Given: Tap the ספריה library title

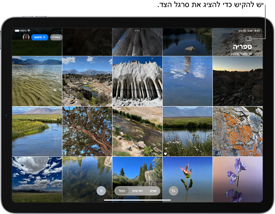Looking at the screenshot, I should [x=242, y=47].
